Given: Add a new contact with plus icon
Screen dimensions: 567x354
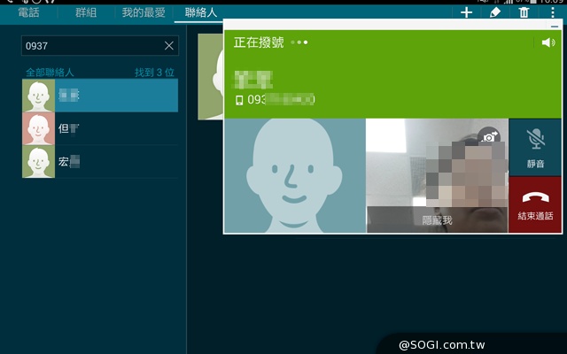Looking at the screenshot, I should pos(467,12).
